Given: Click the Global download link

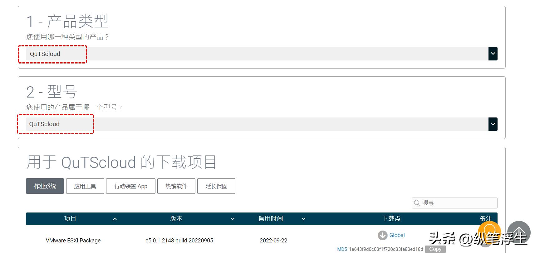Looking at the screenshot, I should click(x=397, y=235).
